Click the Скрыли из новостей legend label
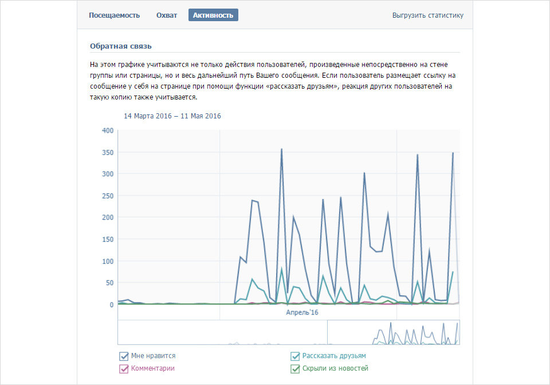Image resolution: width=550 pixels, height=385 pixels. 335,368
